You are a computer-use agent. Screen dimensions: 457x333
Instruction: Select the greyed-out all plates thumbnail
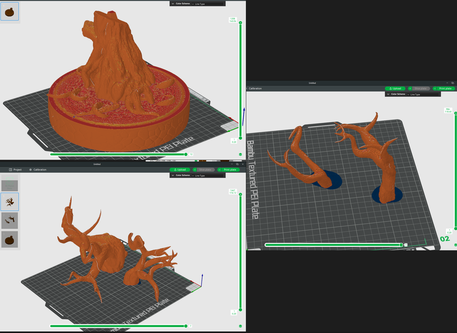[x=10, y=183]
